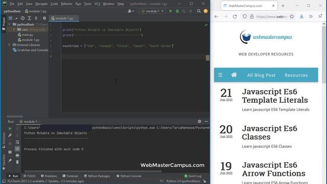
Task: Bookmark page with star icon
Action: tap(292, 16)
